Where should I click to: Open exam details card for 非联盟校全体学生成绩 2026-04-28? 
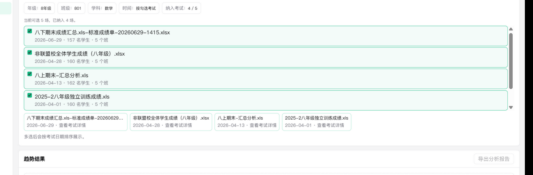pyautogui.click(x=171, y=122)
